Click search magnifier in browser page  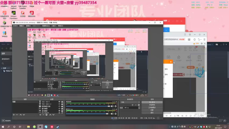tap(179, 49)
